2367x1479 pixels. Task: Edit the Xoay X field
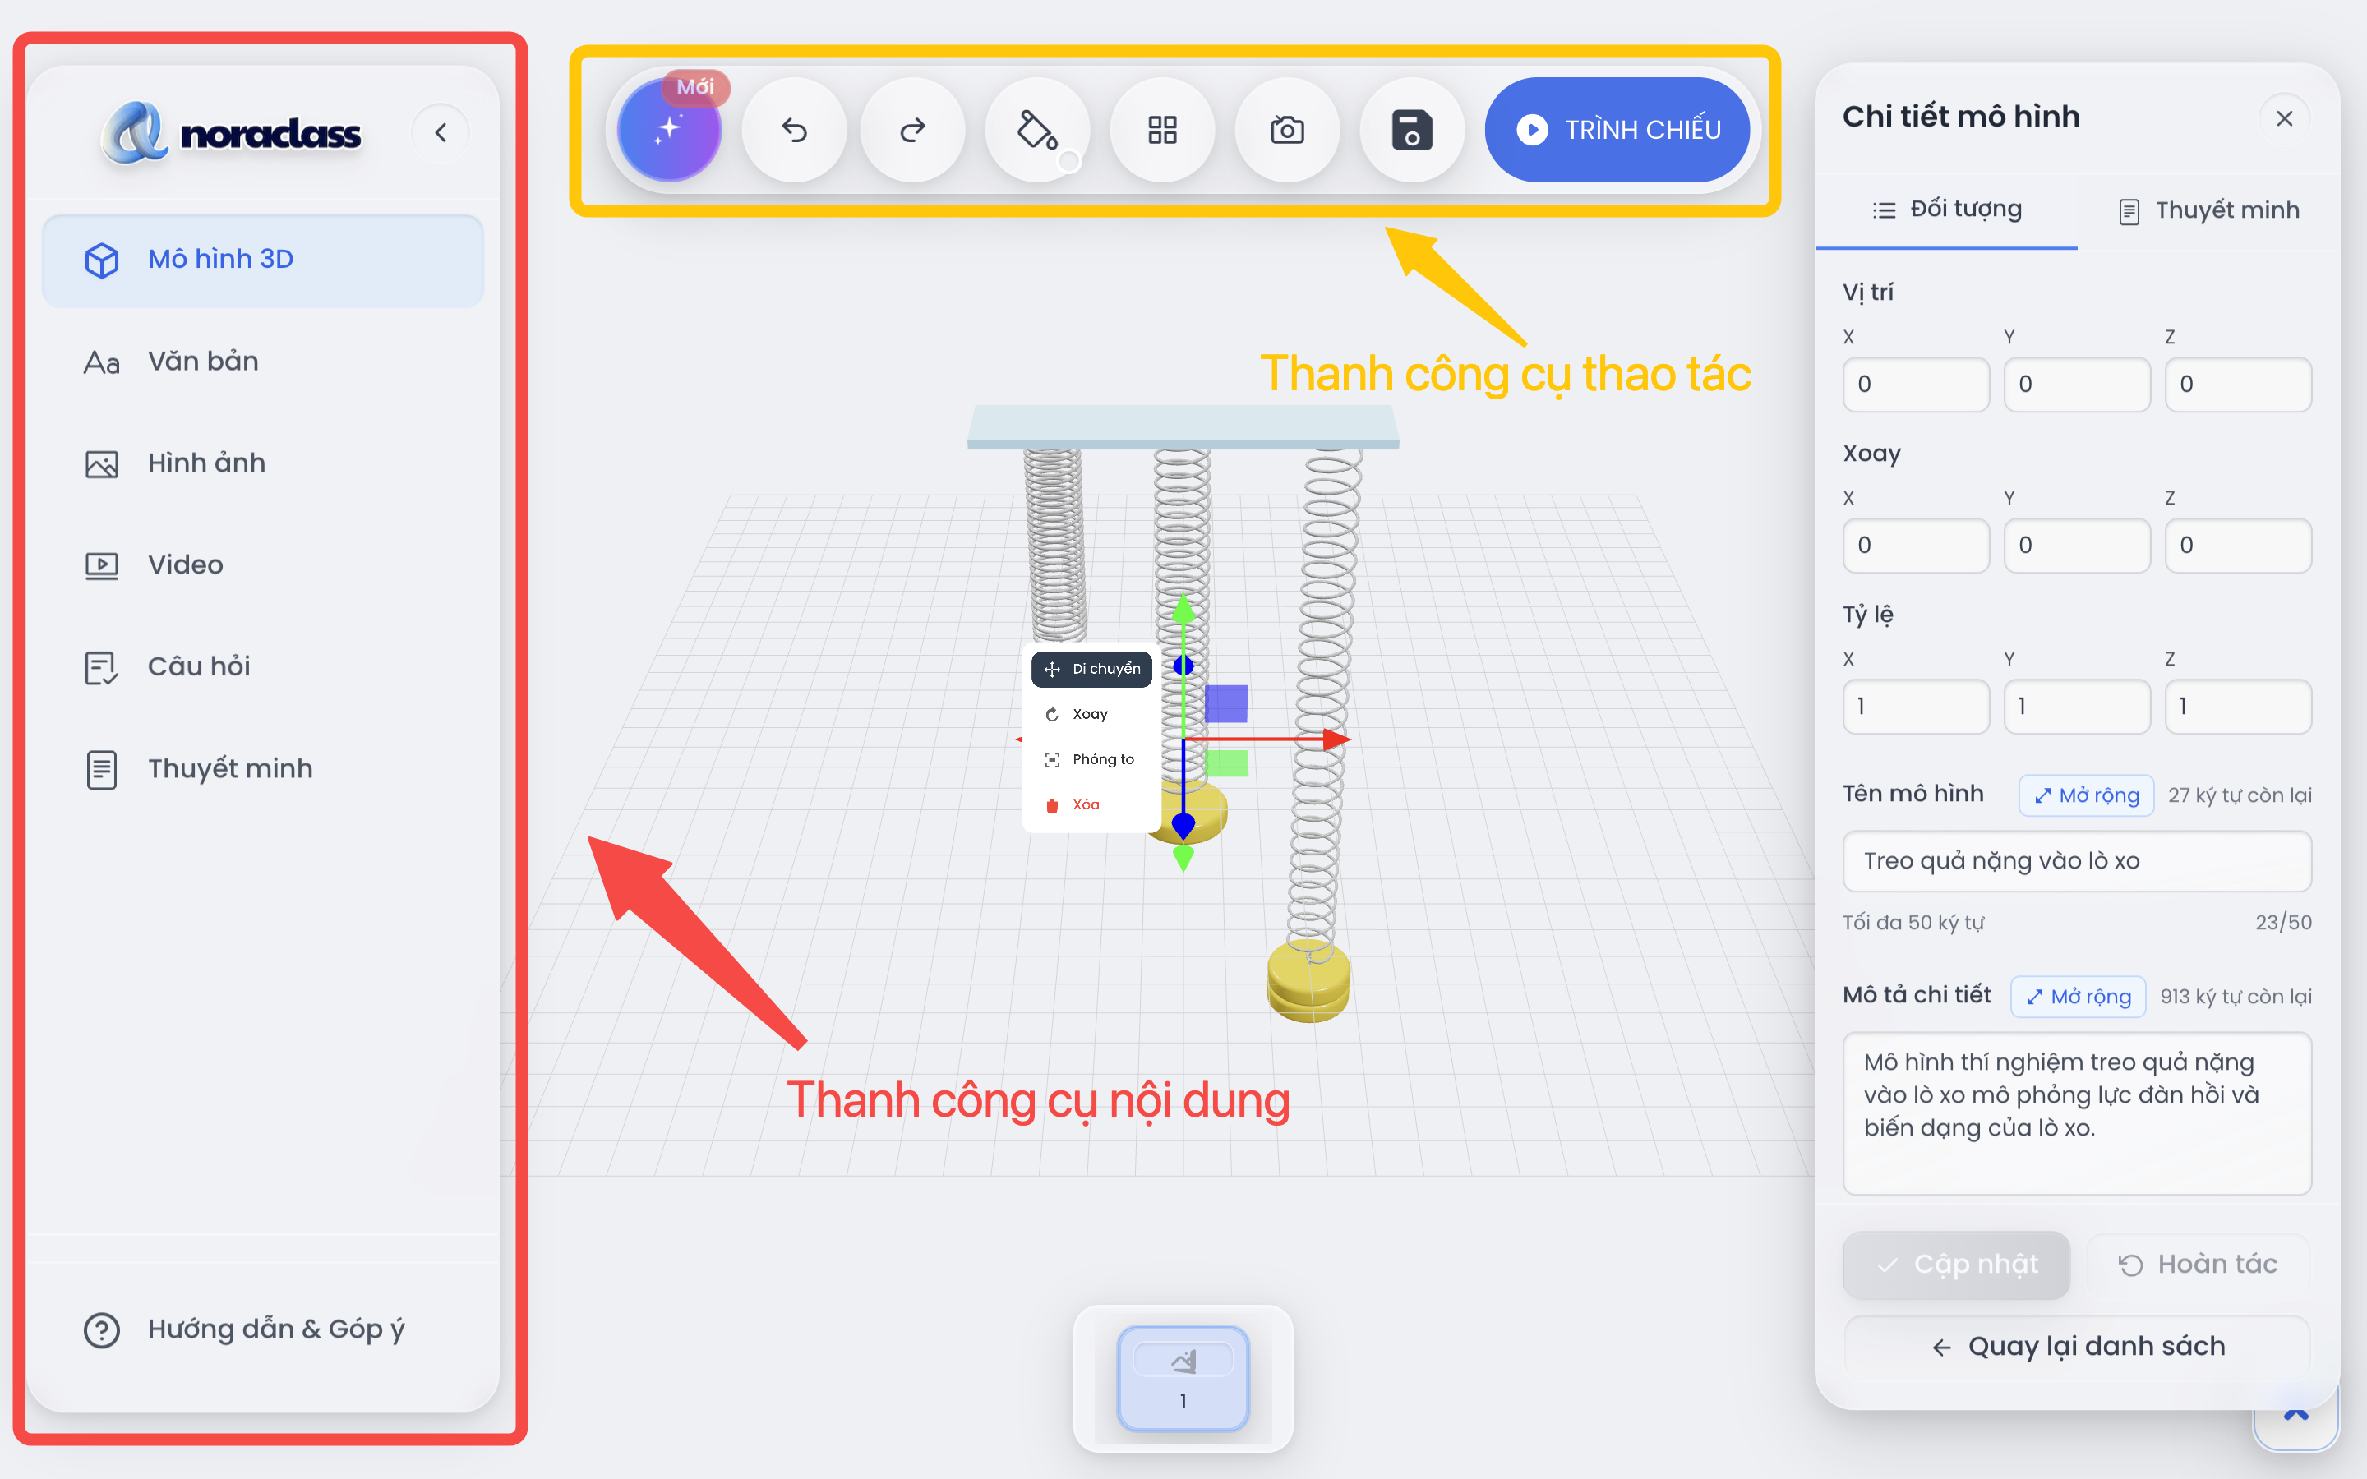(1915, 546)
